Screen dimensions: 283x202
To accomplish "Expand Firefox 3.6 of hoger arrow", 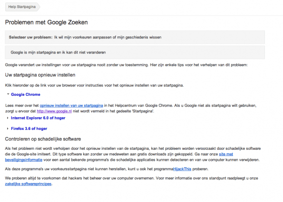I will click(x=8, y=129).
